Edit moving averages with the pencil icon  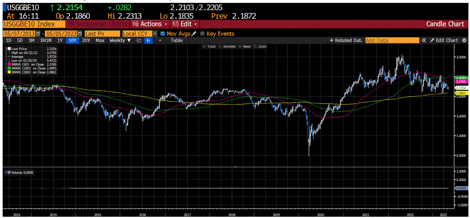tap(194, 34)
